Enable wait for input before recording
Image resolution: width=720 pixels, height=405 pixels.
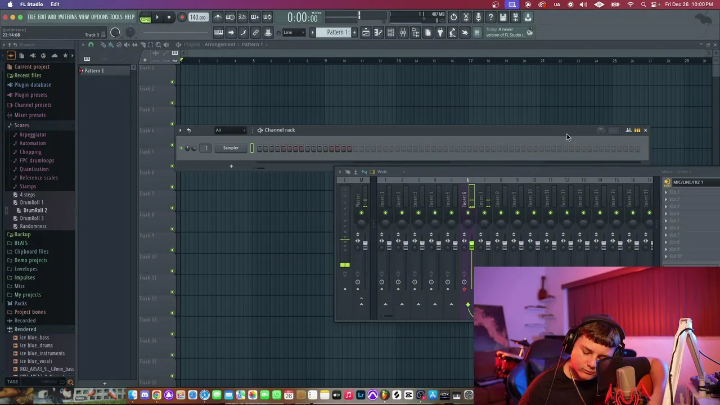(x=230, y=17)
